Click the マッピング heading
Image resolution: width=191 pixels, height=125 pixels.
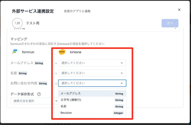[x=19, y=39]
